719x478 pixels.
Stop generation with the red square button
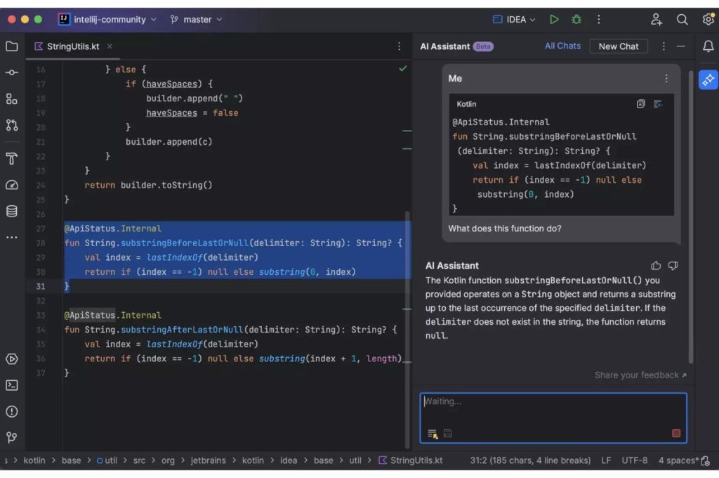676,434
